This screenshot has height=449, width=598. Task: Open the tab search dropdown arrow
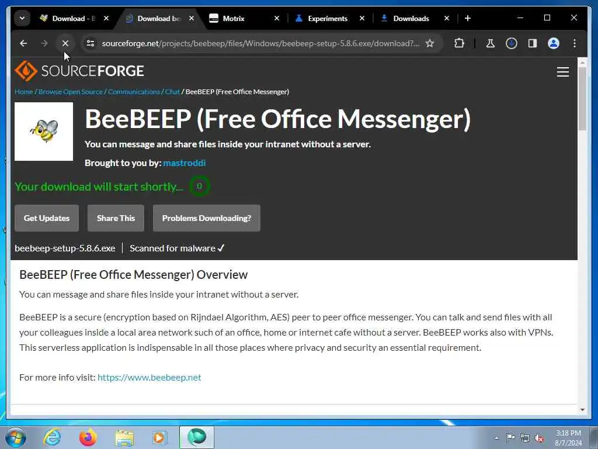coord(22,18)
